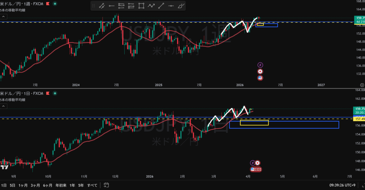Switch the time range to 3ヶ月

pos(35,185)
